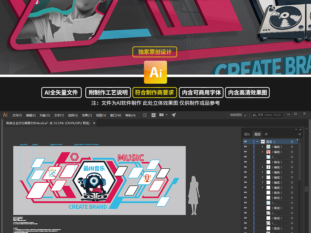
Task: Open the Layers panel hamburger menu
Action: click(300, 134)
